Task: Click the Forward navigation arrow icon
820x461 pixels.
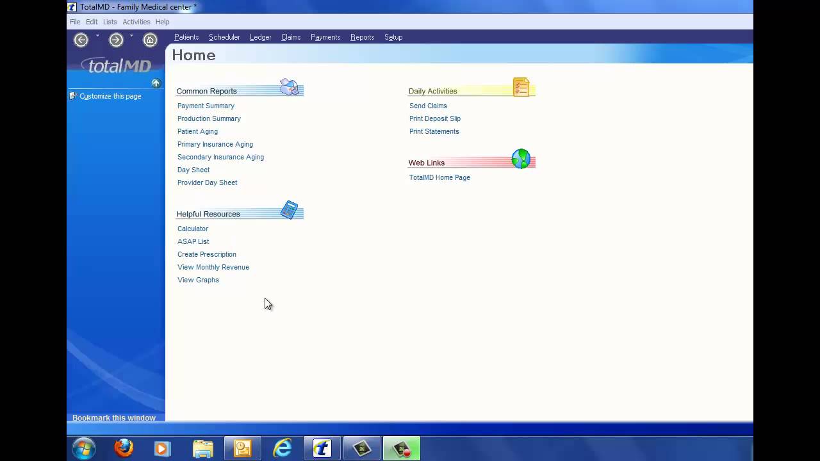Action: [x=116, y=40]
